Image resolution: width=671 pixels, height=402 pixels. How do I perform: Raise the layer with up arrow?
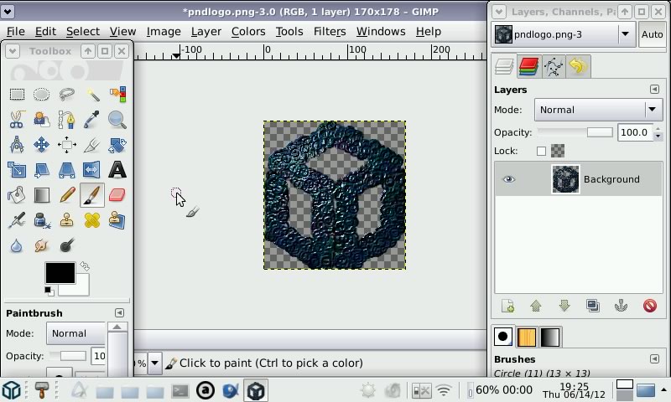click(x=536, y=306)
